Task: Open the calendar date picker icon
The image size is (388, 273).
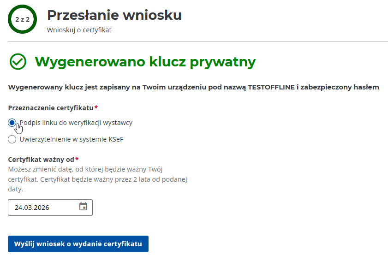Action: 83,207
